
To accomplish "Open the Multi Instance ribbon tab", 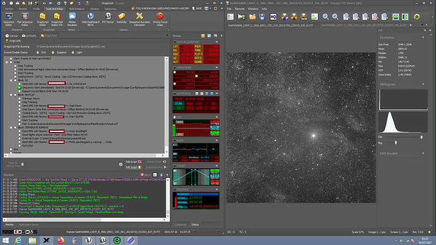I will tap(76, 9).
